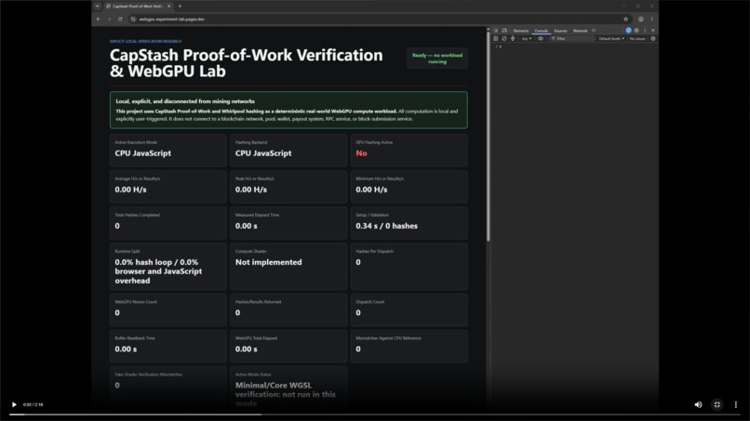Click the console Filter input field
Viewport: 750px width, 421px height.
[571, 39]
